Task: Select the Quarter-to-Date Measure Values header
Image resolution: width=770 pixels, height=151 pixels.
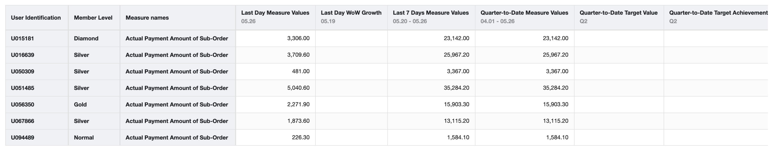Action: (525, 18)
